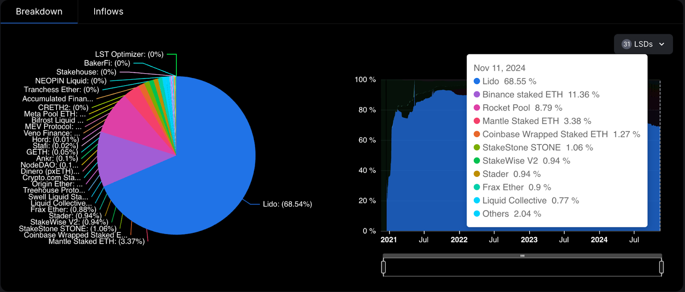
Task: Switch to the Breakdown tab
Action: point(39,12)
